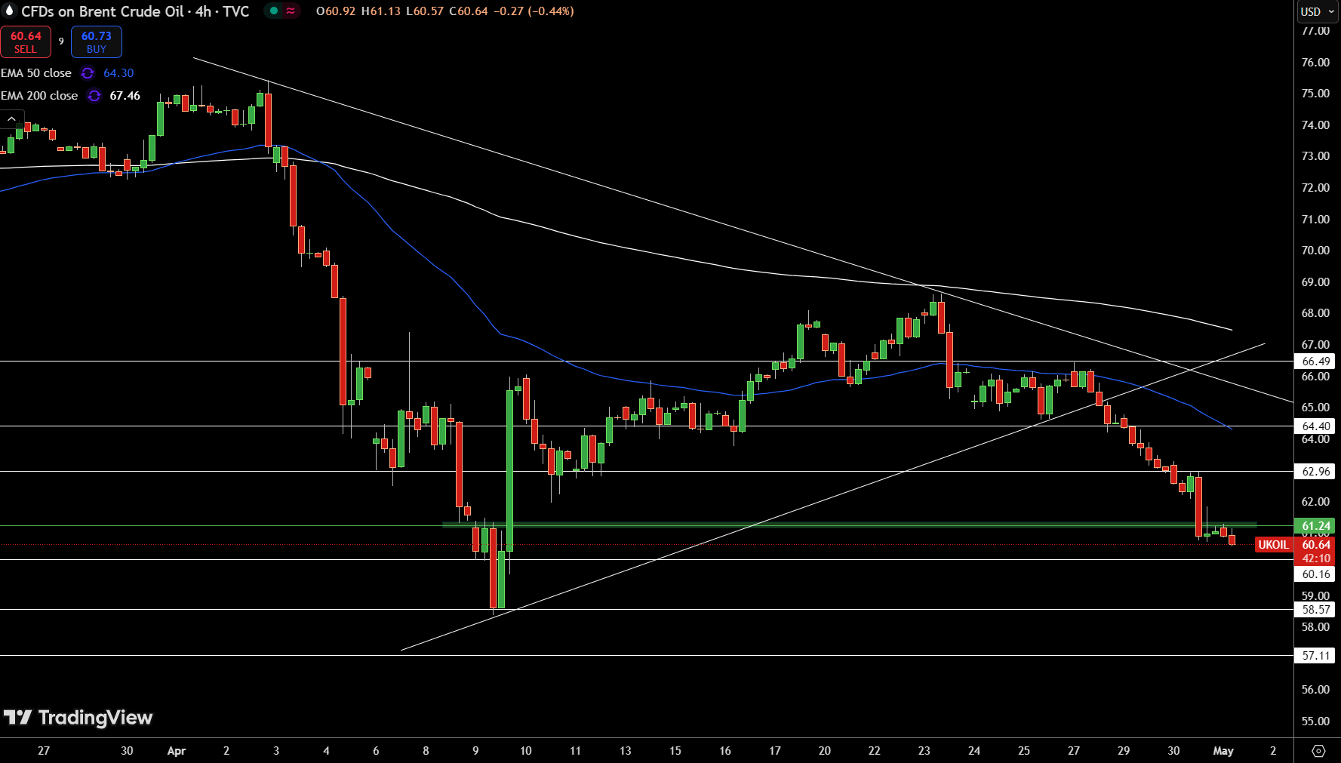Image resolution: width=1341 pixels, height=763 pixels.
Task: Select the EMA 50 close indicator label
Action: [x=36, y=73]
